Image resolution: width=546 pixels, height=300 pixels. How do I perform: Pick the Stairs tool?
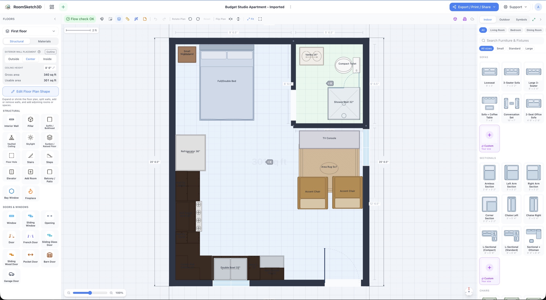31,158
